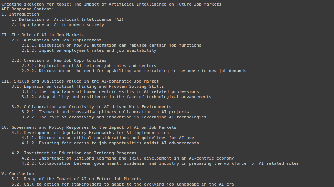Click 'III. Skills and Qualities Valued' heading
This screenshot has width=334, height=187.
click(x=80, y=81)
